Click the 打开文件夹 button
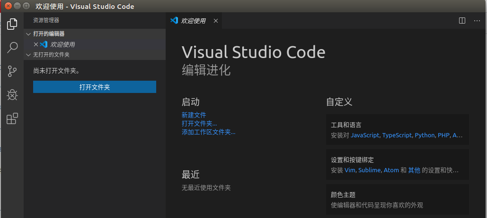The height and width of the screenshot is (218, 487). click(95, 87)
